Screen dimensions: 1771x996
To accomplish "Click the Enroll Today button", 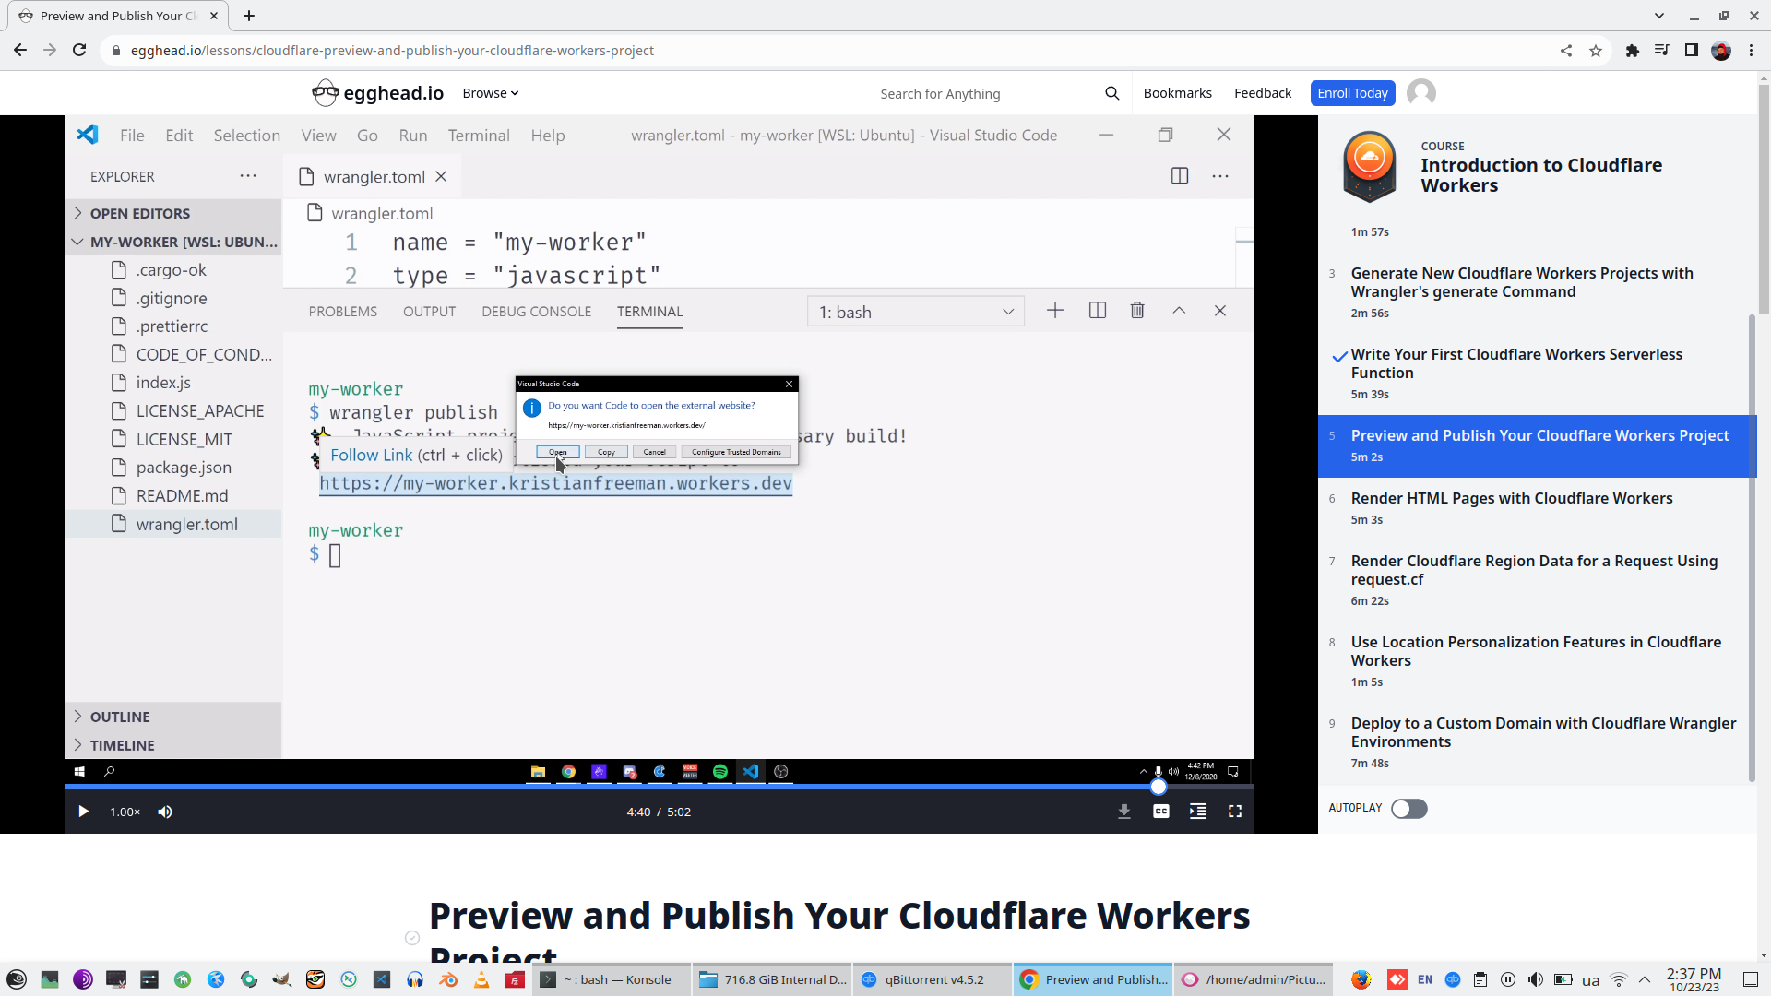I will (x=1351, y=93).
